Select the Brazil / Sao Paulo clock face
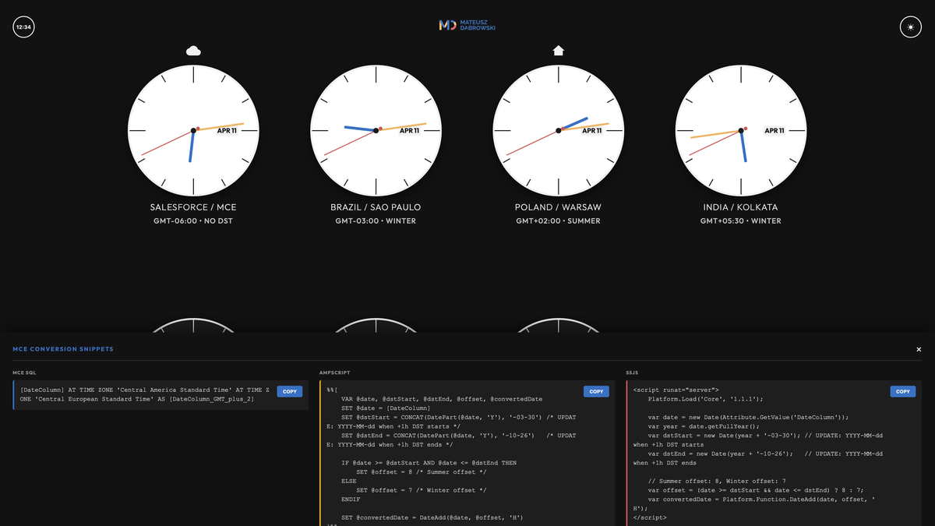The height and width of the screenshot is (526, 935). click(376, 131)
